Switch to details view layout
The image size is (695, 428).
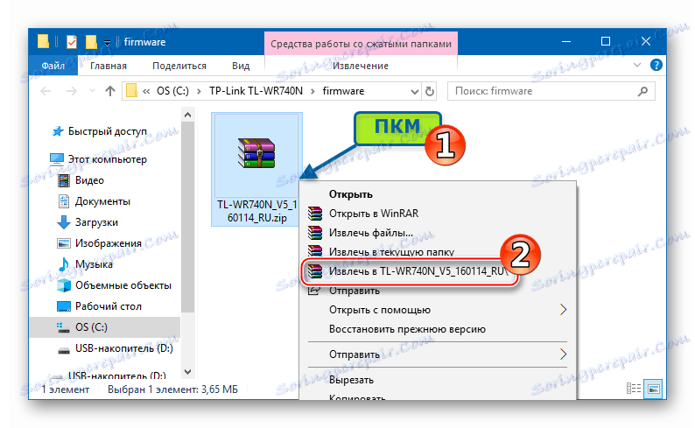pos(634,389)
